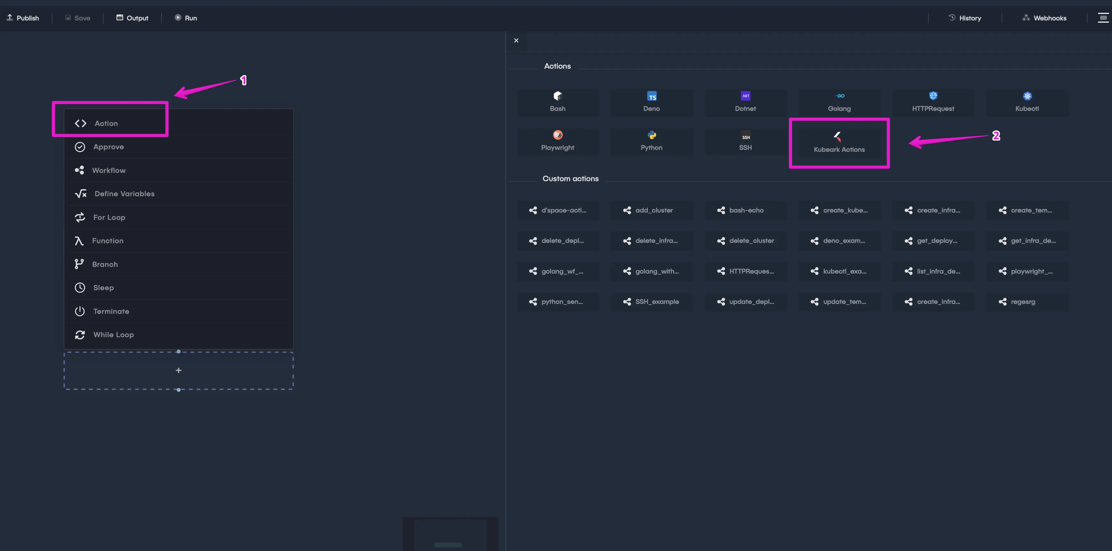Close the actions panel
The image size is (1112, 551).
coord(516,41)
